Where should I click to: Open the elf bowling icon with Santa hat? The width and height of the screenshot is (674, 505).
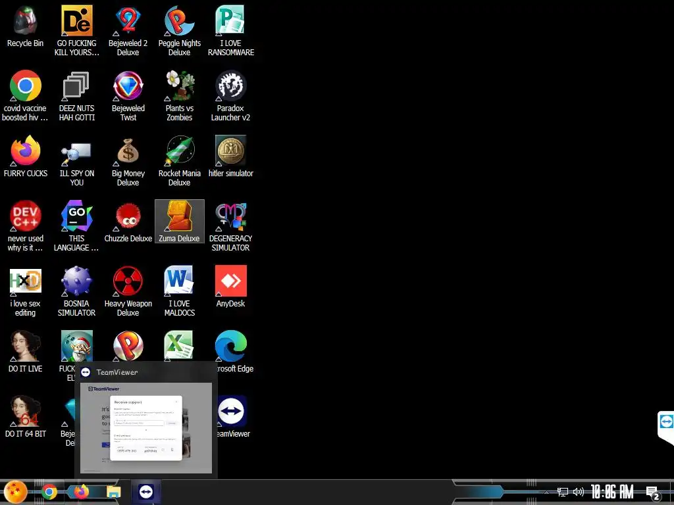tap(76, 346)
